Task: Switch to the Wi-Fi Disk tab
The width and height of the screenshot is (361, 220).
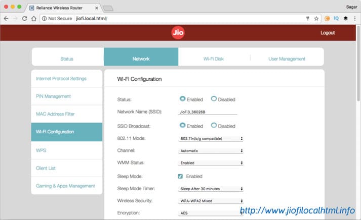Action: [214, 59]
